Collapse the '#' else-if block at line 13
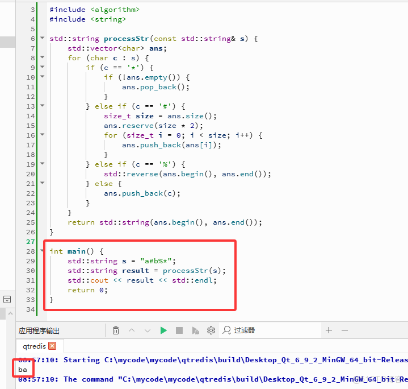The image size is (408, 389). (43, 106)
